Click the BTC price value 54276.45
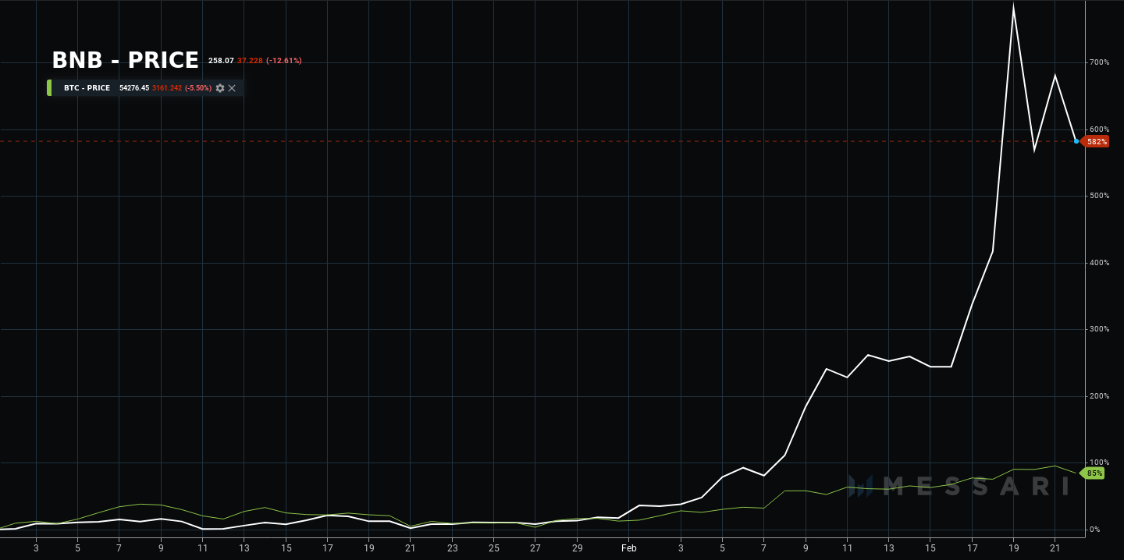 pos(134,88)
